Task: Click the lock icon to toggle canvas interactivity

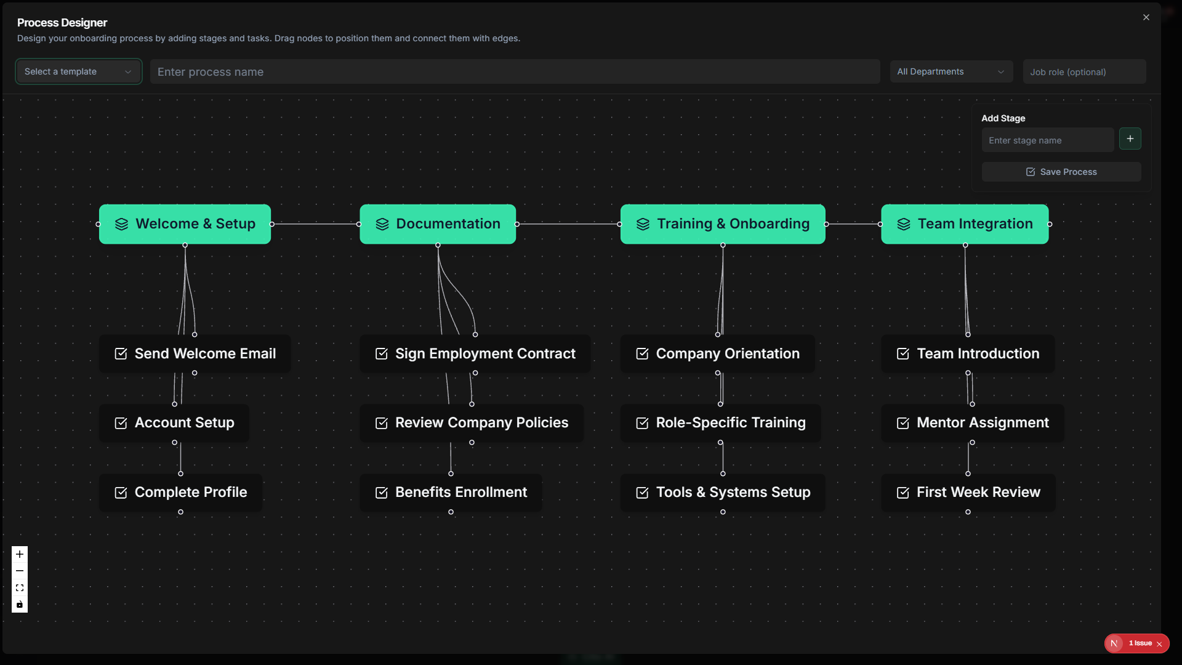Action: [x=19, y=604]
